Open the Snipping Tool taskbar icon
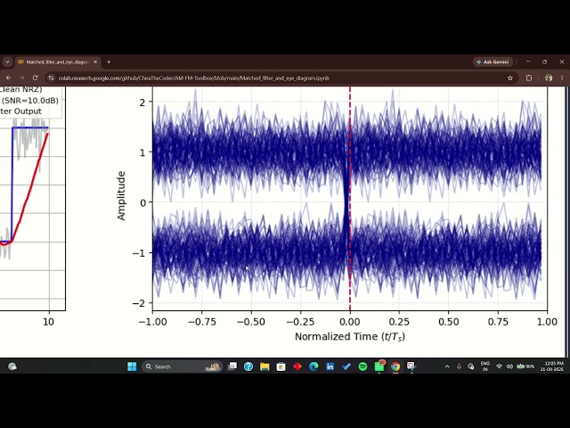The height and width of the screenshot is (428, 570). 411,366
